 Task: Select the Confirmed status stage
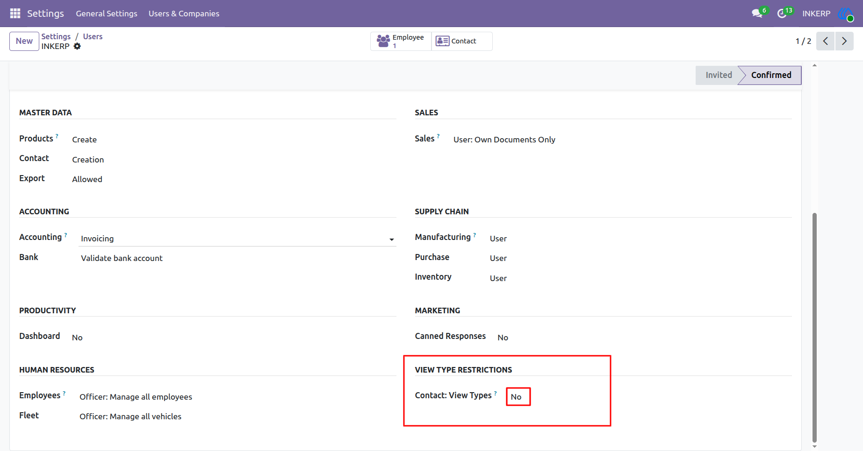pyautogui.click(x=771, y=75)
